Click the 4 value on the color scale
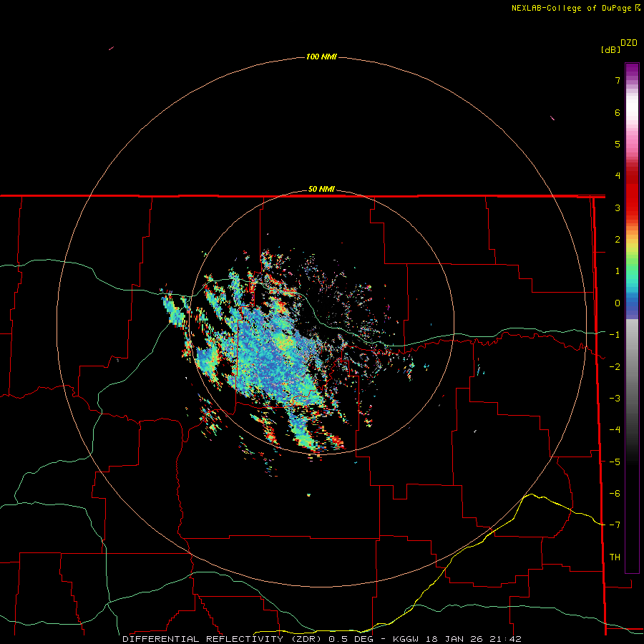 [618, 176]
